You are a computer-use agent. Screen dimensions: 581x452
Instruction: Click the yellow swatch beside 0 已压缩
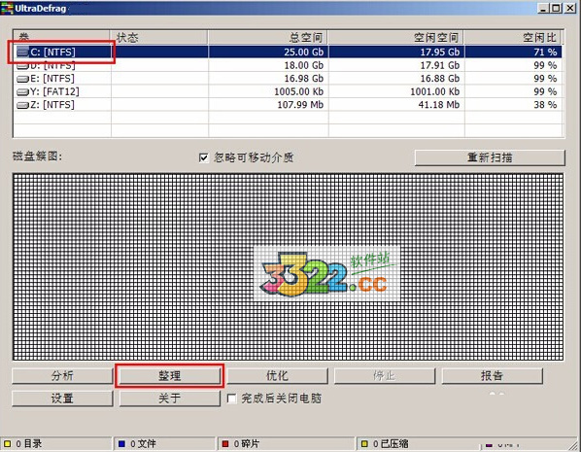[x=364, y=444]
